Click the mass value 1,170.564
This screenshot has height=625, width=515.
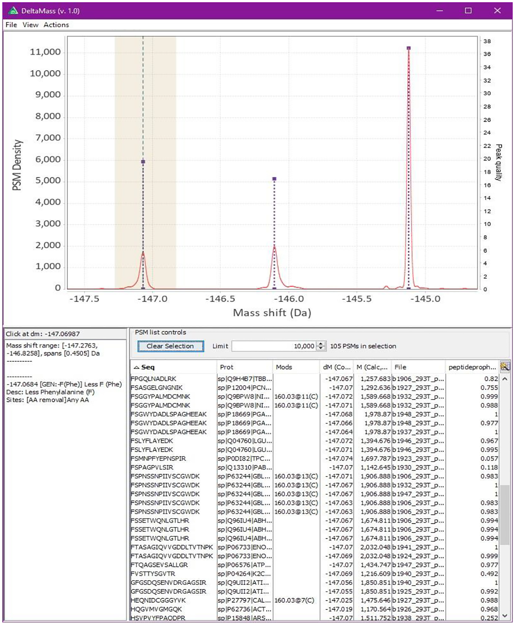376,609
